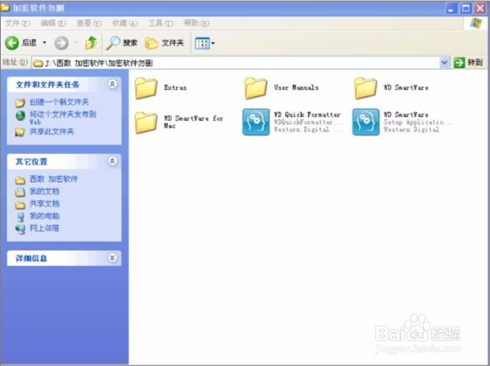Click the green Back arrow button
The width and height of the screenshot is (490, 366).
12,43
